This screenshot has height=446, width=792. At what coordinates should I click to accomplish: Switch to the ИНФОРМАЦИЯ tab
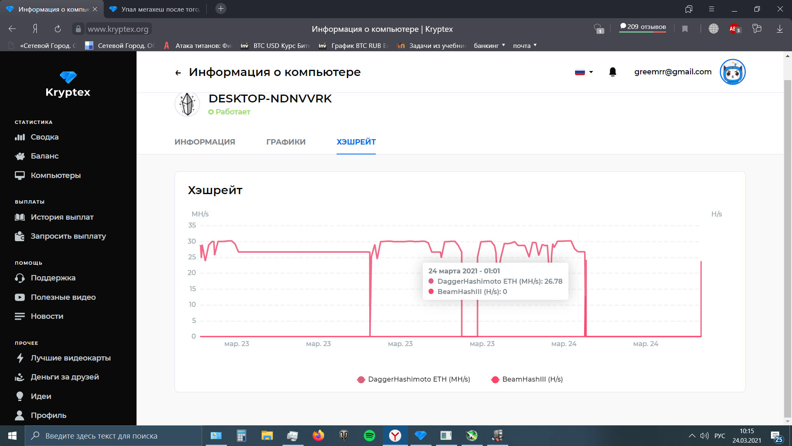pyautogui.click(x=205, y=142)
